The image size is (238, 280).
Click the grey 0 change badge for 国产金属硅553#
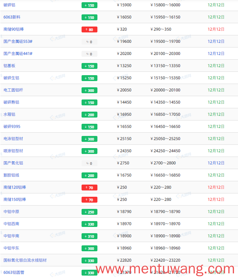pyautogui.click(x=89, y=42)
